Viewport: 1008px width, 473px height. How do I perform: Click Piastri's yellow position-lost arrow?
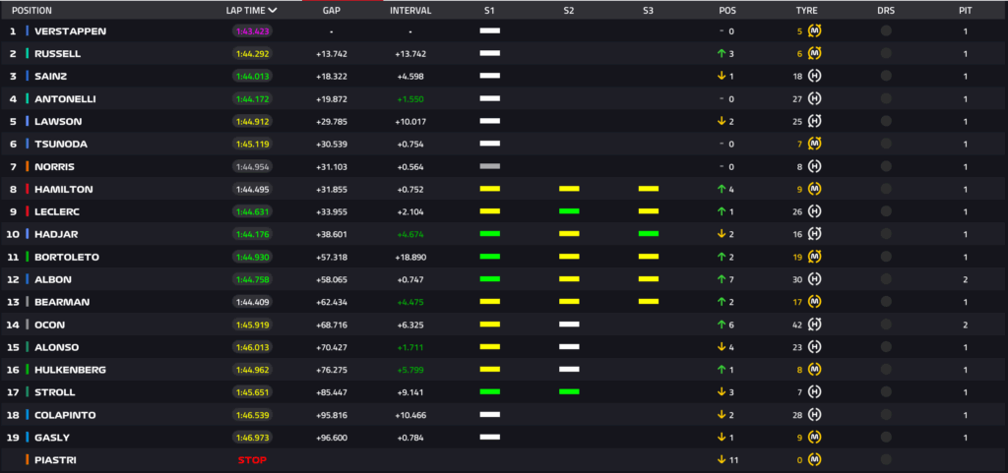pyautogui.click(x=721, y=460)
